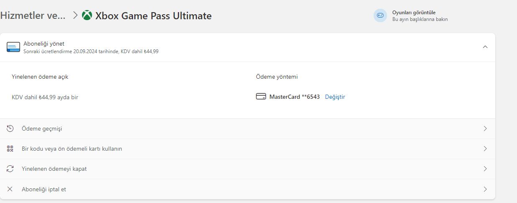Click the subscription card icon beside Aboneliği yönet
517x203 pixels.
click(x=13, y=47)
